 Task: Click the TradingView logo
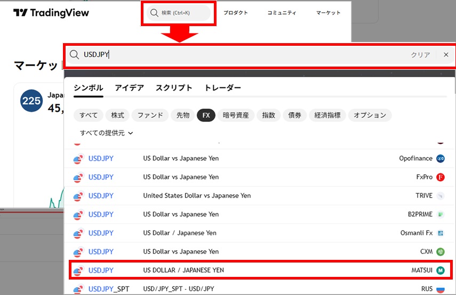(51, 13)
